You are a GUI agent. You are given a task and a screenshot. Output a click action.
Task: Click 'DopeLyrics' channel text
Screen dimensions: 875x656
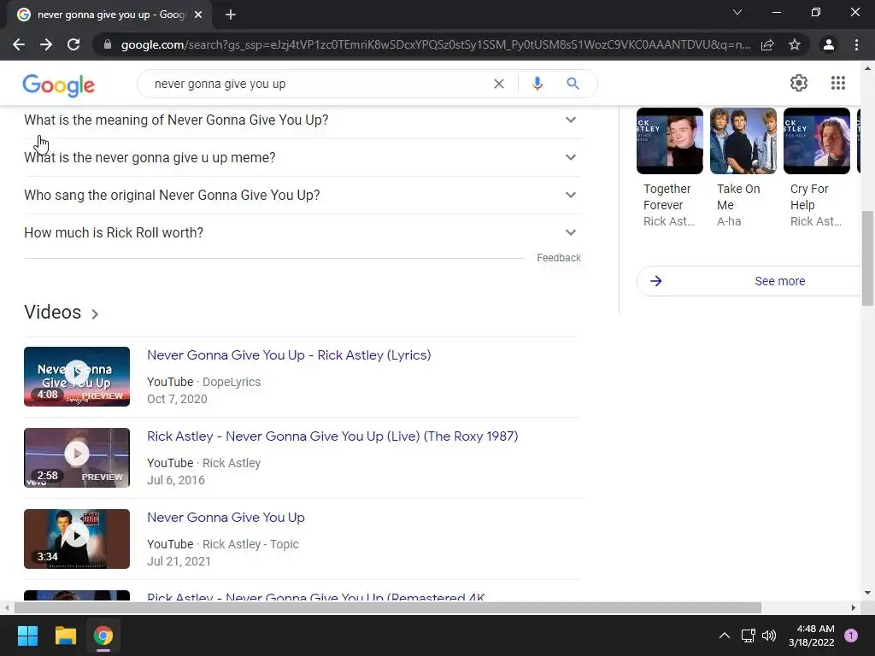pyautogui.click(x=232, y=382)
